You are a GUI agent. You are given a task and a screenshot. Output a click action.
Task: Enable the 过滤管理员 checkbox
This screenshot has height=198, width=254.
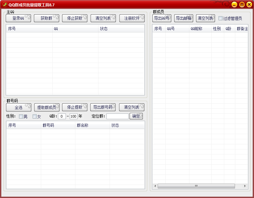pos(220,18)
